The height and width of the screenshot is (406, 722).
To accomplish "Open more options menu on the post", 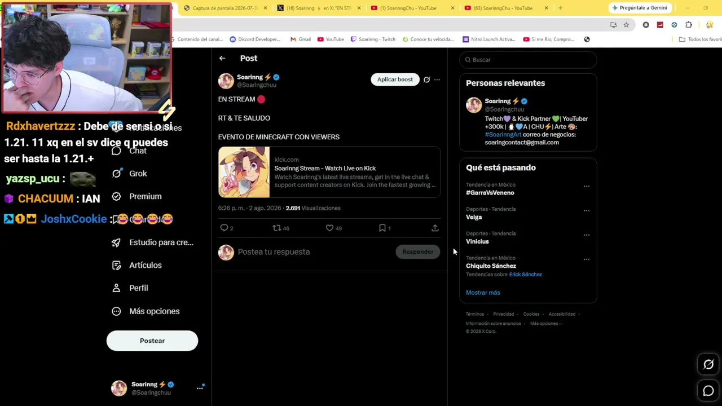I will (437, 80).
